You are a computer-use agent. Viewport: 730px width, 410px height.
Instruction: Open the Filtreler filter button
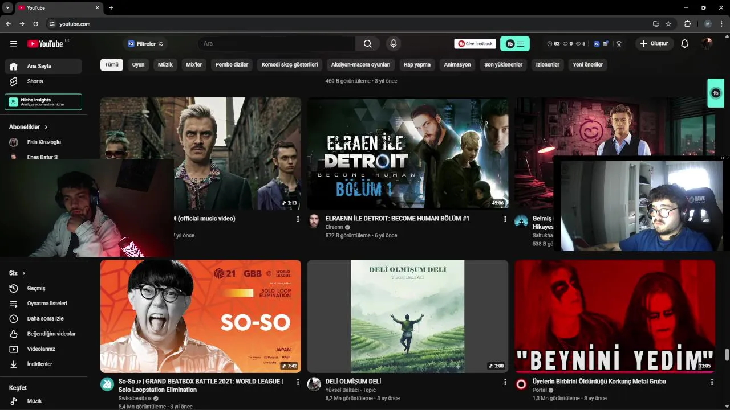145,44
